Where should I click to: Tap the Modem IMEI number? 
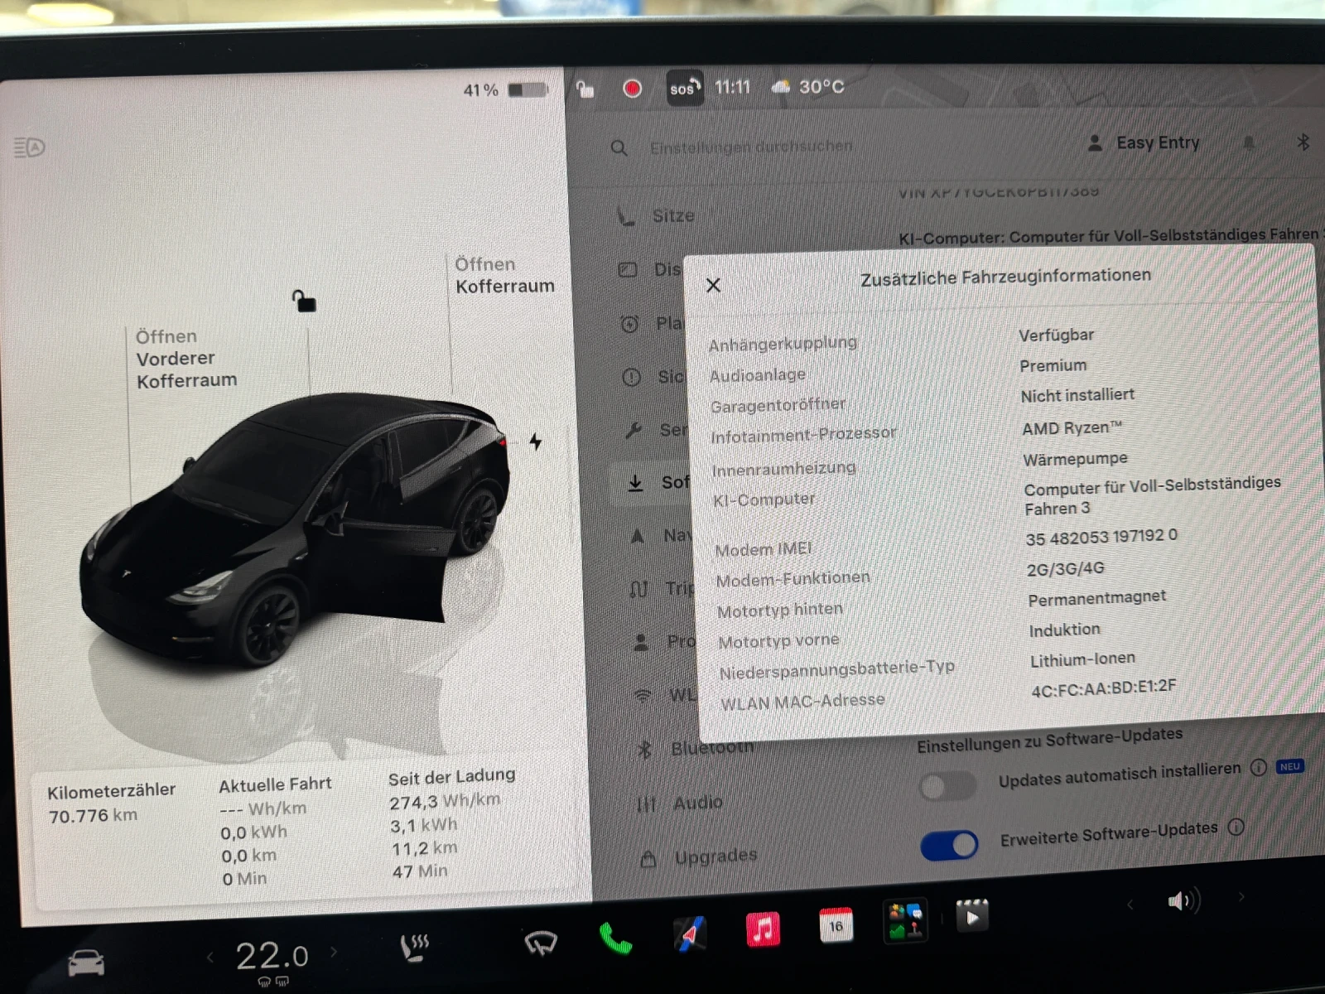click(x=1101, y=538)
